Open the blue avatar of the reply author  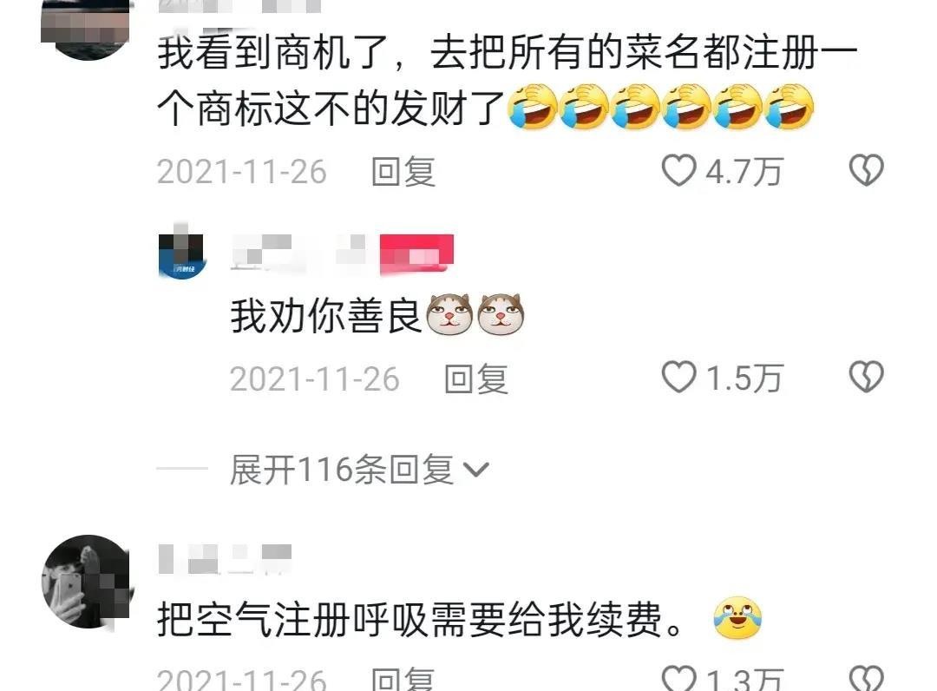tap(181, 252)
